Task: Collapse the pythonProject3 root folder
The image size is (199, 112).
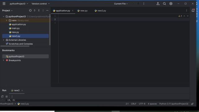Action: (3, 16)
